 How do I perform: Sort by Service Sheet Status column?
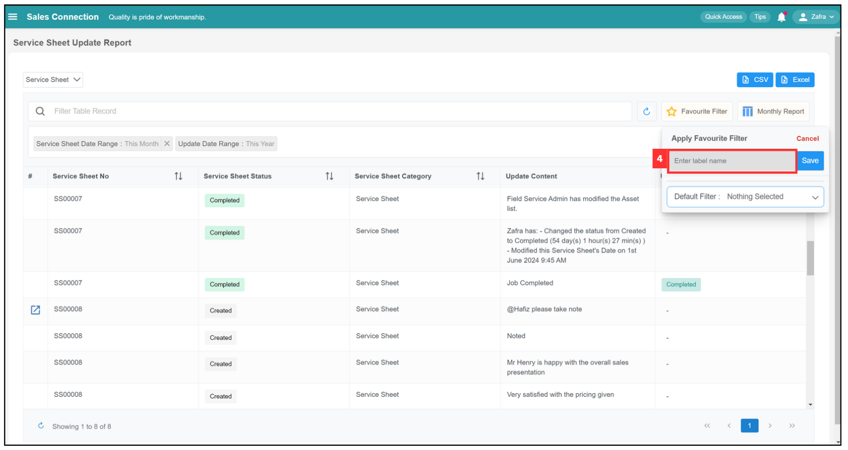(329, 176)
